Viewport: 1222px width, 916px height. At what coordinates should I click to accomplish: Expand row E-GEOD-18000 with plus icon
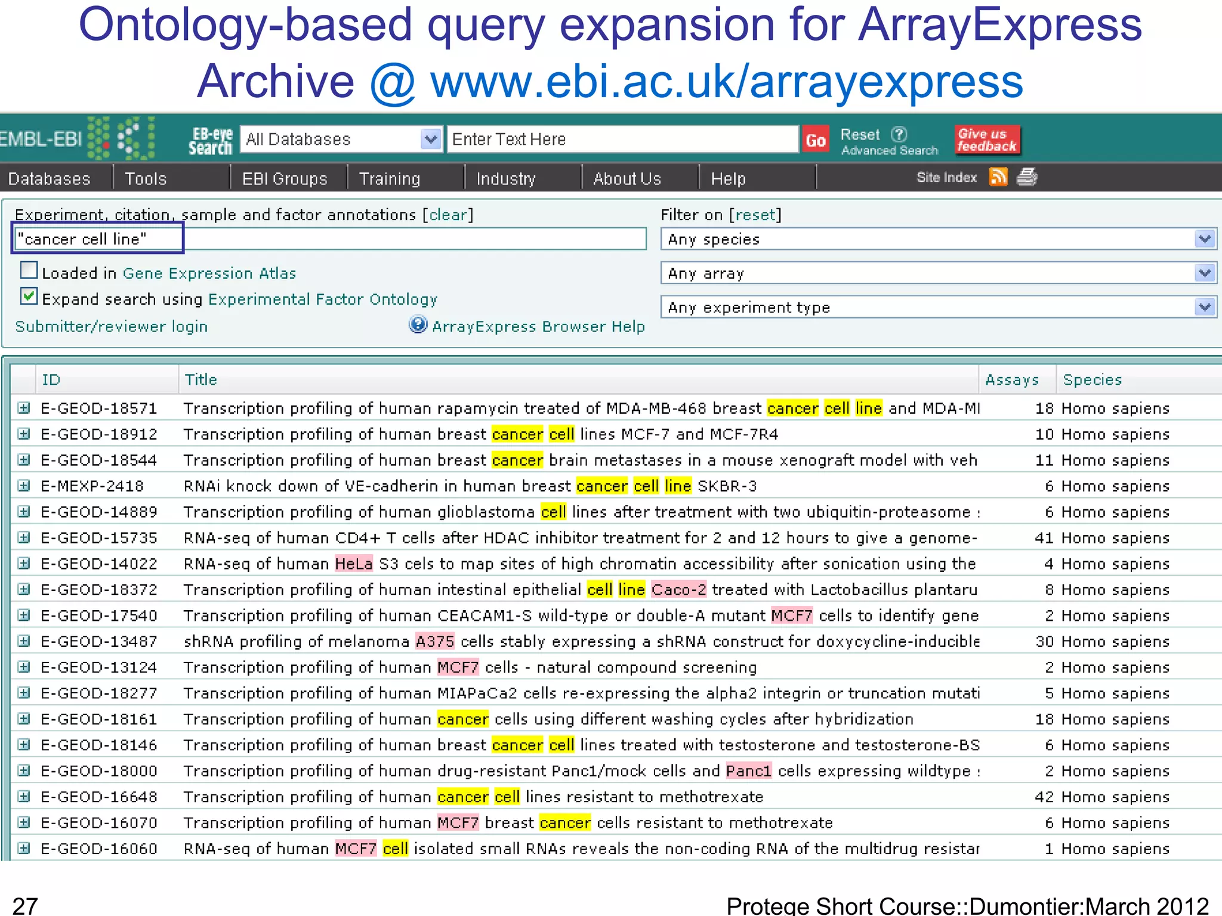[x=24, y=771]
